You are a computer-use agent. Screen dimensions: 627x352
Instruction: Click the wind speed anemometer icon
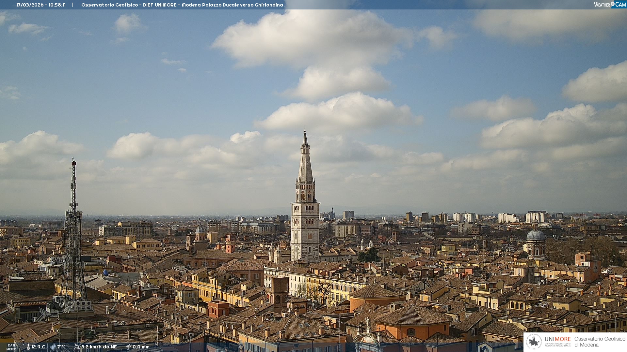coord(77,347)
